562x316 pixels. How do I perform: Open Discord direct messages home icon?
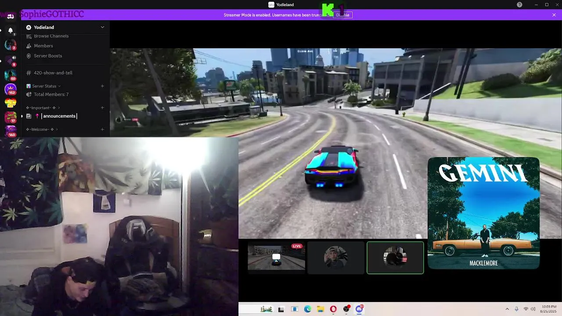click(x=11, y=16)
